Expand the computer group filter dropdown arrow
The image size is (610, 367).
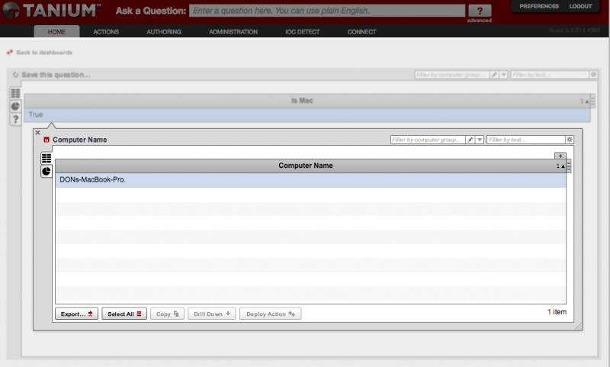click(480, 140)
